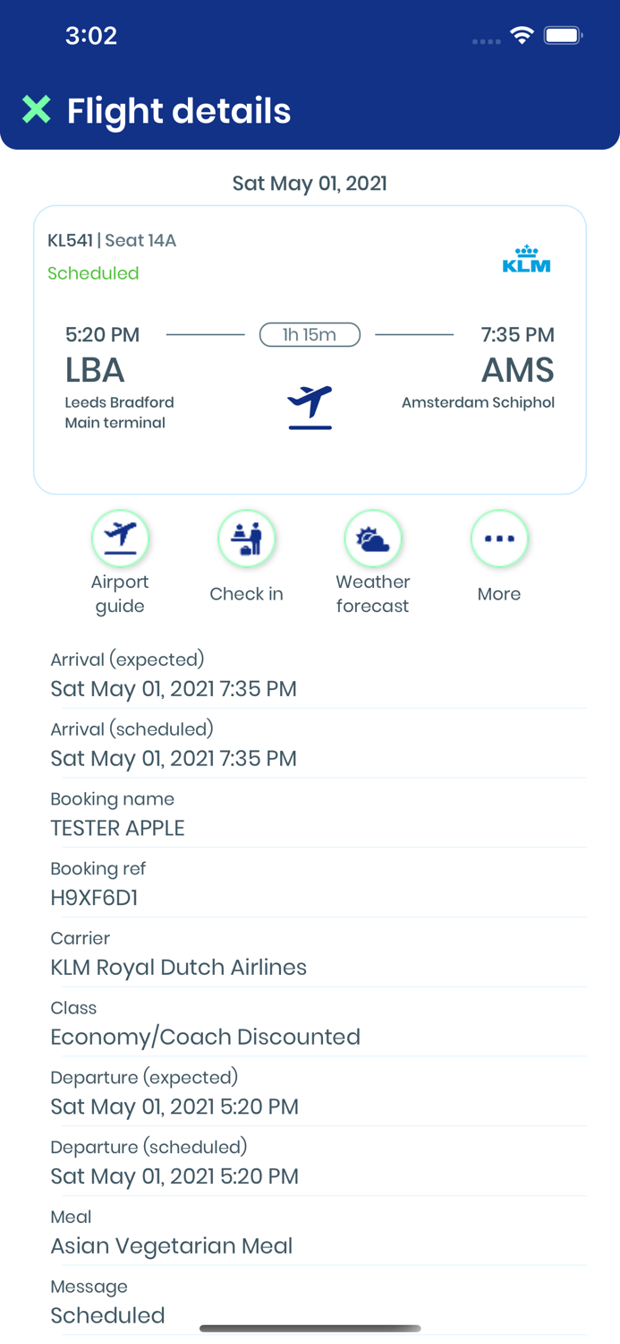
Task: Tap the KL541 flight number text
Action: pos(70,240)
